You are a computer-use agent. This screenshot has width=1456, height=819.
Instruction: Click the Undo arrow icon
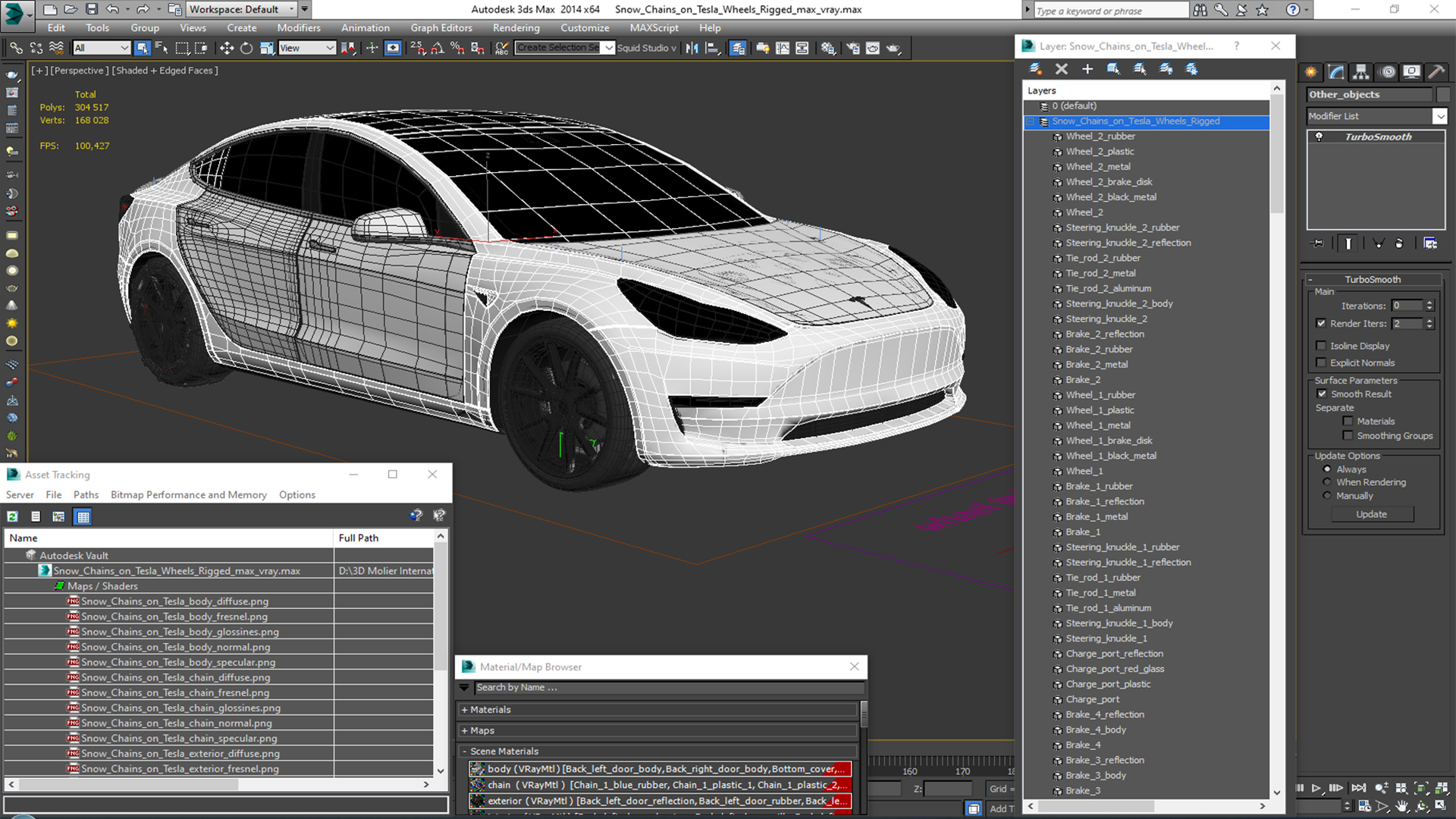click(112, 9)
